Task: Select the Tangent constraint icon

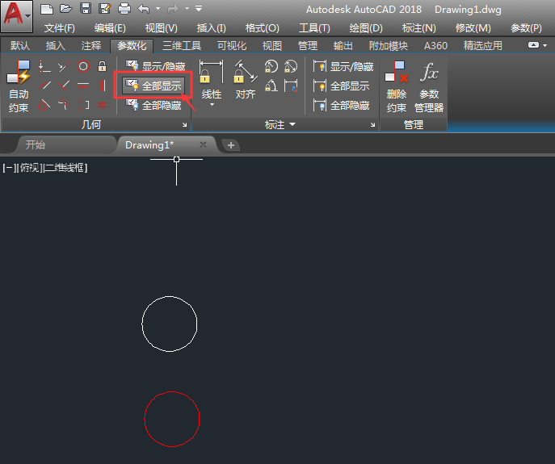Action: [x=44, y=105]
